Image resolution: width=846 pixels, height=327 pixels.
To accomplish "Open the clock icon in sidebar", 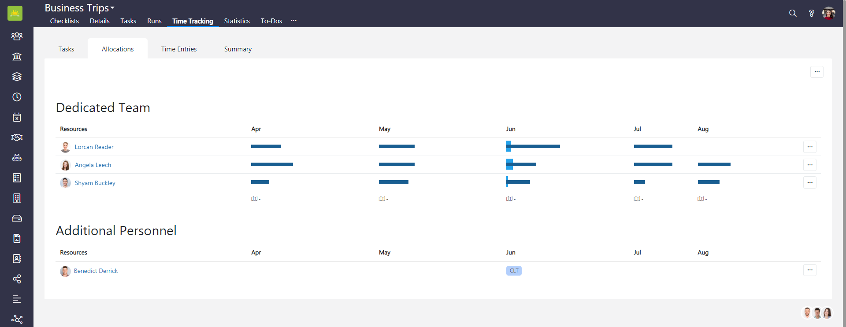I will click(17, 97).
